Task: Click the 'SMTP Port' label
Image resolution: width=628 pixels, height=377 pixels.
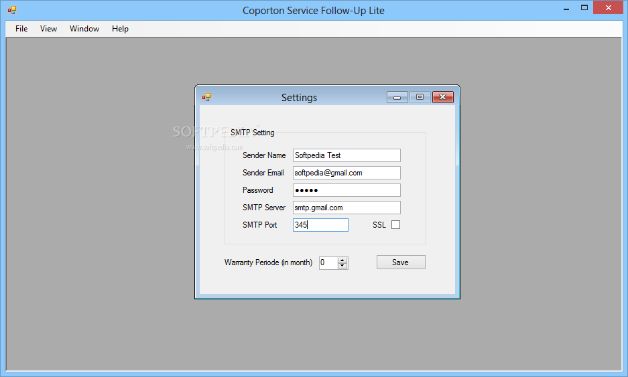Action: [259, 225]
